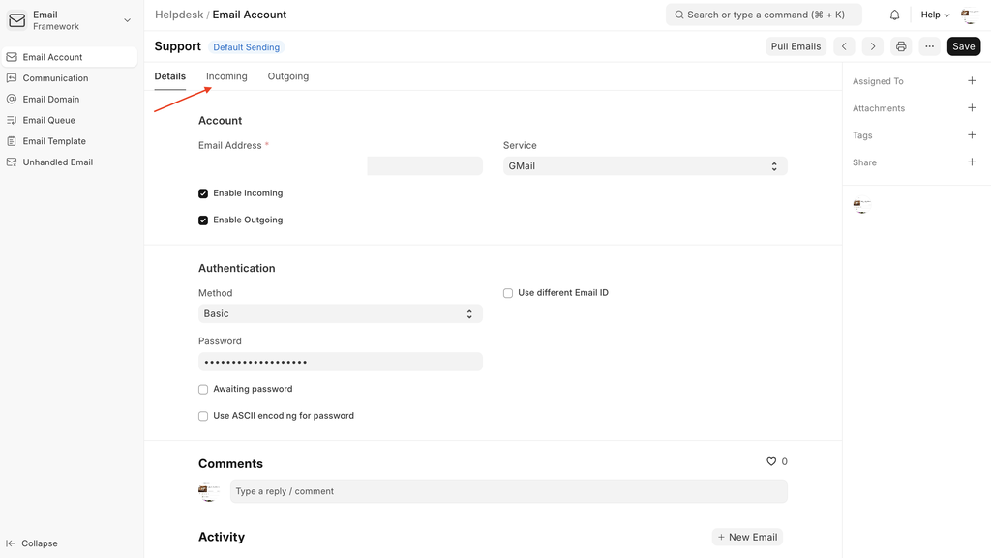
Task: Open the Service dropdown showing GMail
Action: coord(645,166)
